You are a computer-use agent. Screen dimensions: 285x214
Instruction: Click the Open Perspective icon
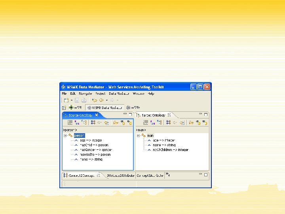(64, 108)
